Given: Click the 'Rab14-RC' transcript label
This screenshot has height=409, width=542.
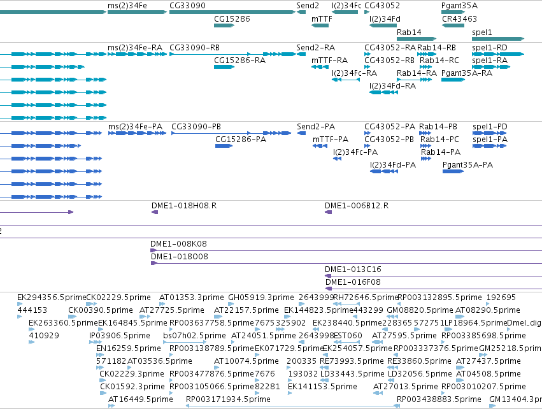Looking at the screenshot, I should [439, 61].
